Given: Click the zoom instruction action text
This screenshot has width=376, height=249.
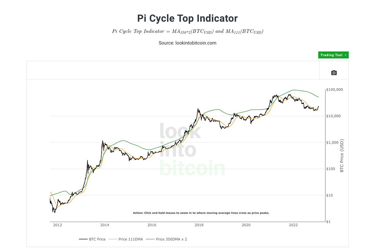Looking at the screenshot, I should pos(201,213).
